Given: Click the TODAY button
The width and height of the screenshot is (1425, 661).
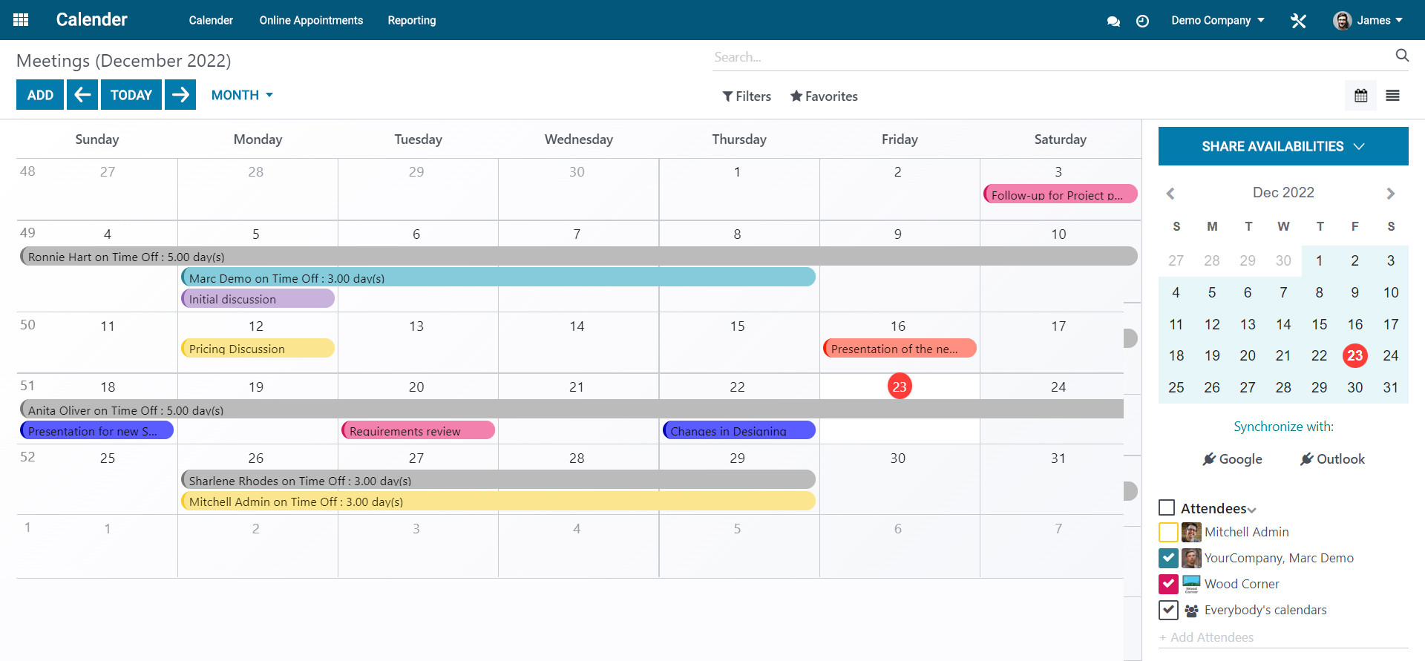Looking at the screenshot, I should point(131,95).
